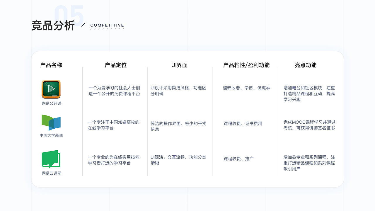
Task: Click the 网易公开课 blackboard app icon
Action: [51, 89]
